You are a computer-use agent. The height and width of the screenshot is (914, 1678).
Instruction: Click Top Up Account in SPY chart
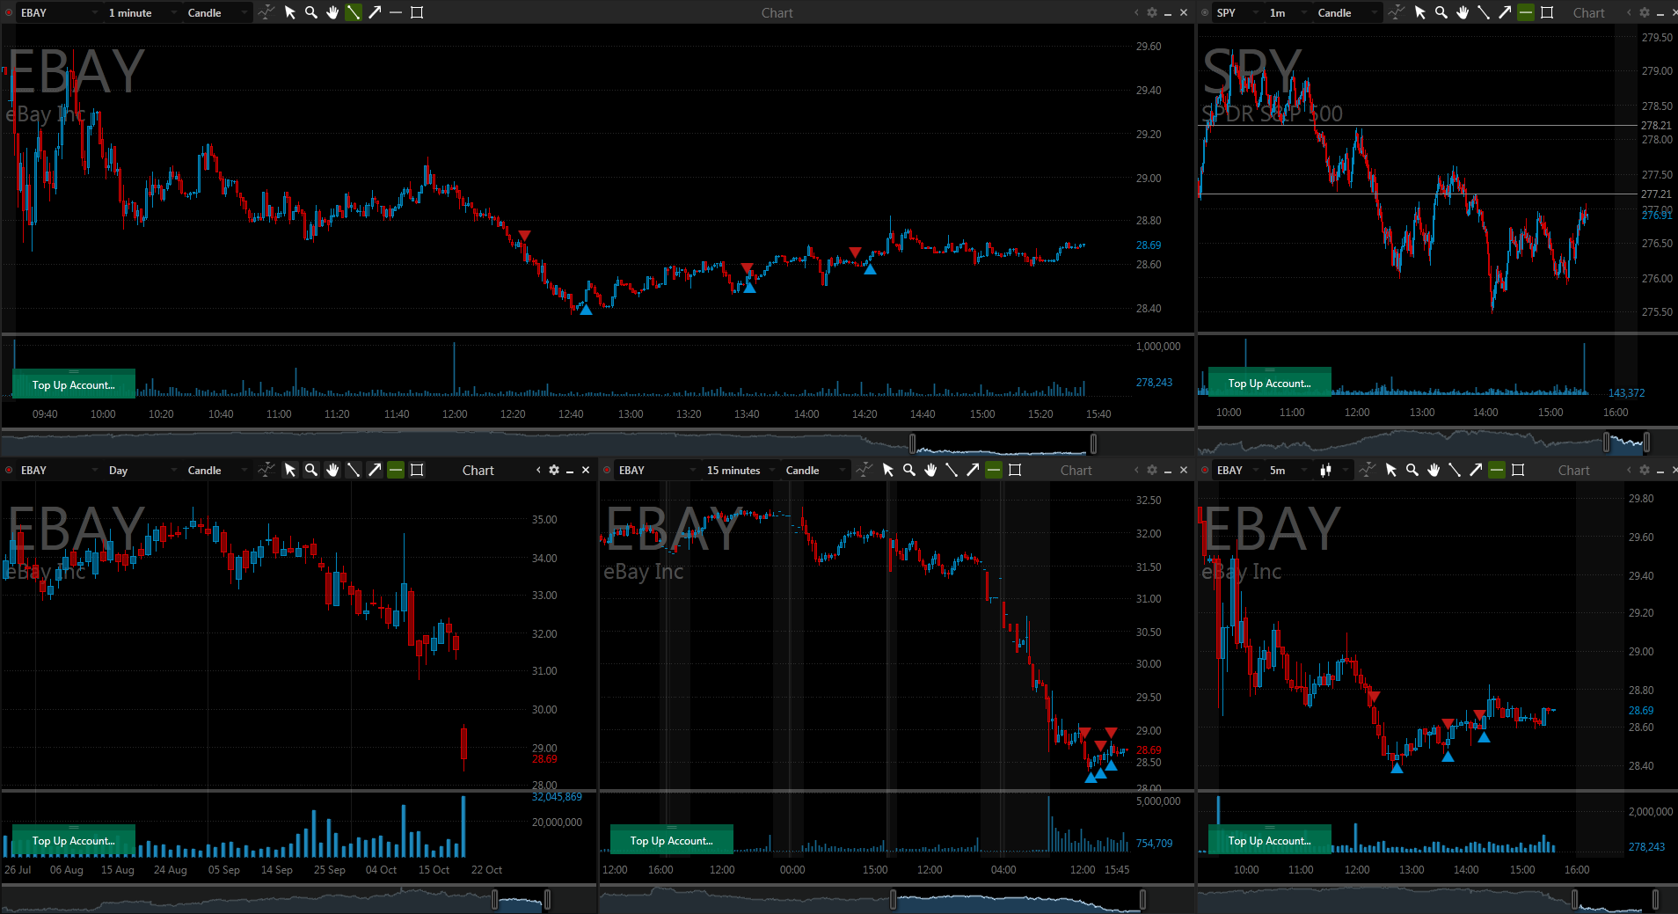pyautogui.click(x=1270, y=383)
